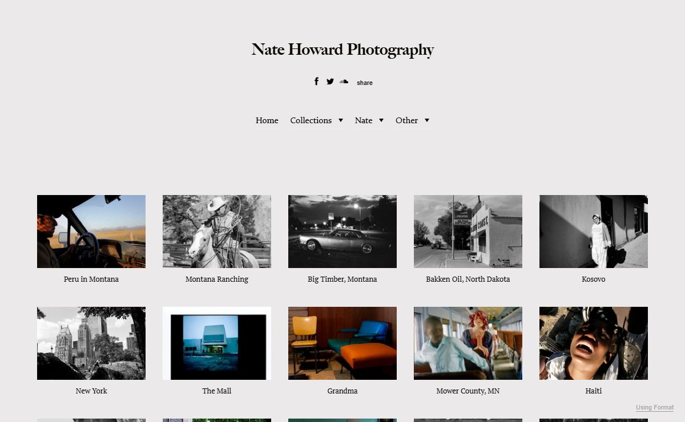Open the Montana Ranching cowboy thumbnail
Image resolution: width=685 pixels, height=422 pixels.
[x=217, y=232]
